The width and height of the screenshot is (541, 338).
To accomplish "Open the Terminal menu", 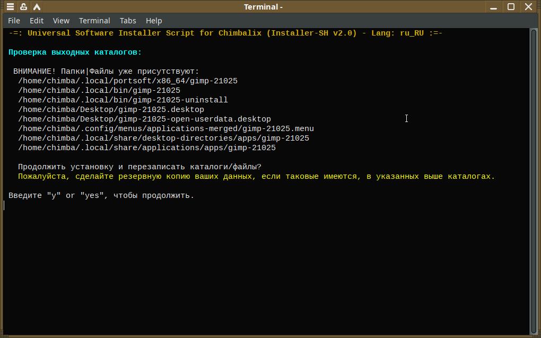I will 94,21.
